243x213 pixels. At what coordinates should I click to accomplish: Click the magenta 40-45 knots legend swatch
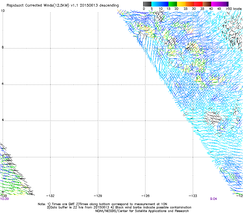point(215,4)
